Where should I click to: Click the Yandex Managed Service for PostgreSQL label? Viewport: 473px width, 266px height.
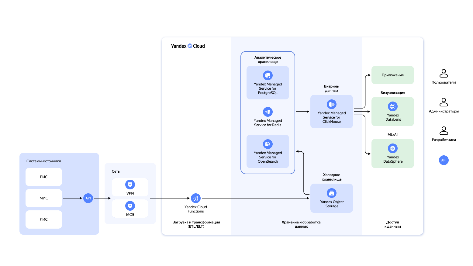tap(268, 88)
